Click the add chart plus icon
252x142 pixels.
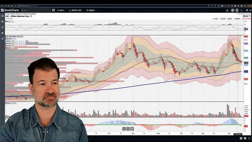click(x=54, y=10)
